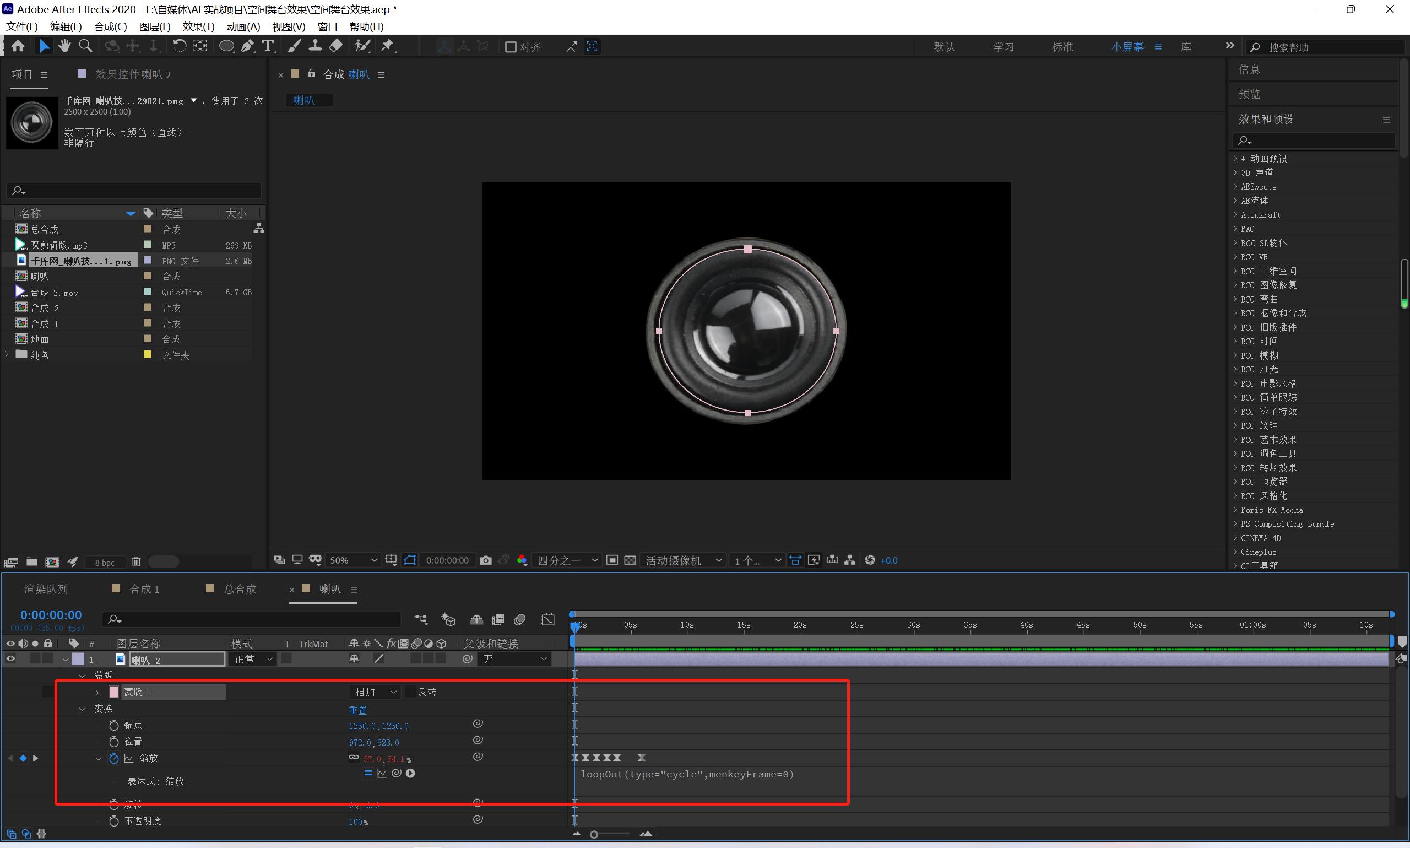Toggle transparency grid icon in viewer
1410x848 pixels.
click(x=630, y=560)
